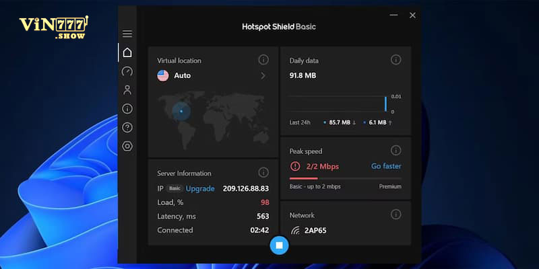Click the Wi-Fi icon next to 2AP65
Viewport: 539px width, 269px height.
295,231
